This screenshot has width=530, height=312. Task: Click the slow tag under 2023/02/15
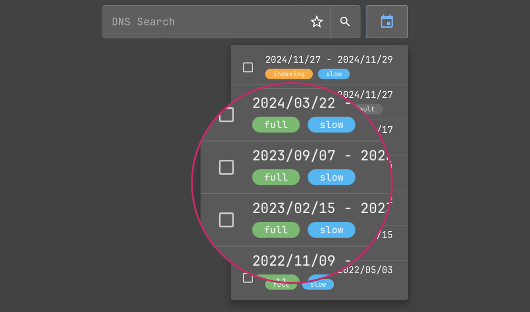click(x=331, y=229)
